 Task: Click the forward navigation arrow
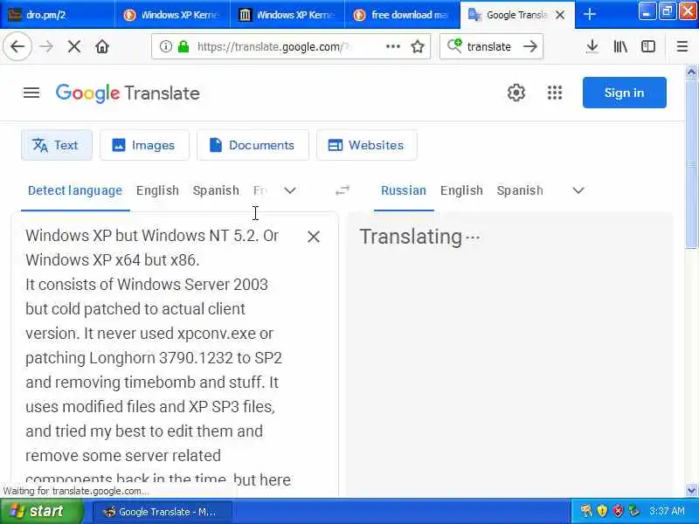point(46,46)
